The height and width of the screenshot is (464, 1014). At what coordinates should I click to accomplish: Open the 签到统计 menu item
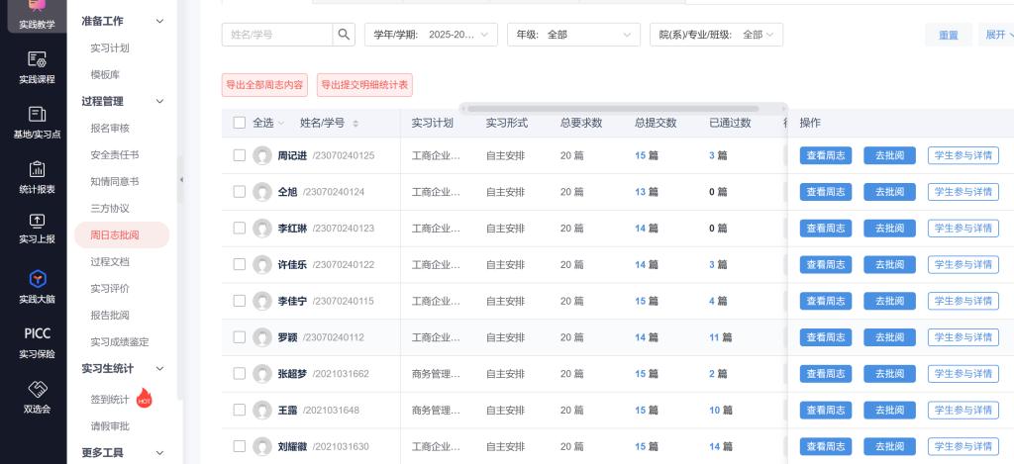point(110,400)
